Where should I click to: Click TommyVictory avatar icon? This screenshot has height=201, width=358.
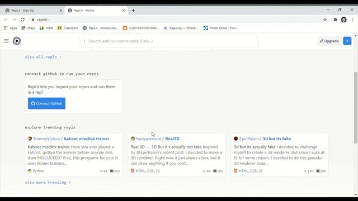tap(30, 138)
